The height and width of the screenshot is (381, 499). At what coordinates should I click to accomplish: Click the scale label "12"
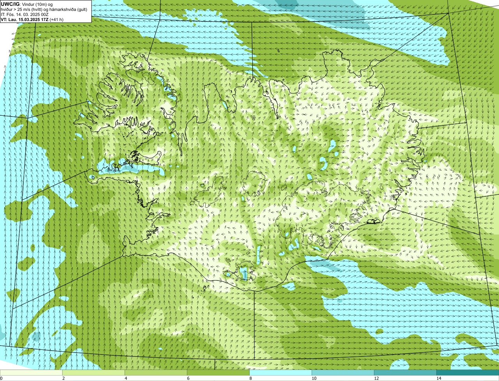coord(376,378)
